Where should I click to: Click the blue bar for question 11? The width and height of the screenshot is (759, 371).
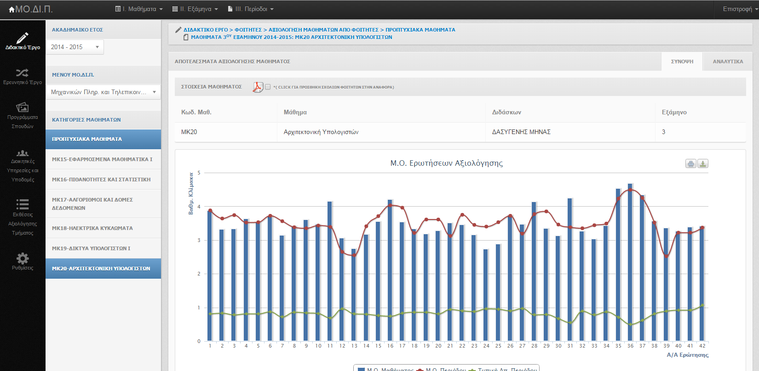pos(330,271)
